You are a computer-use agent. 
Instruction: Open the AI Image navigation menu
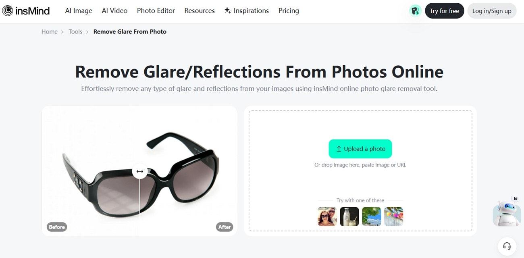(78, 10)
